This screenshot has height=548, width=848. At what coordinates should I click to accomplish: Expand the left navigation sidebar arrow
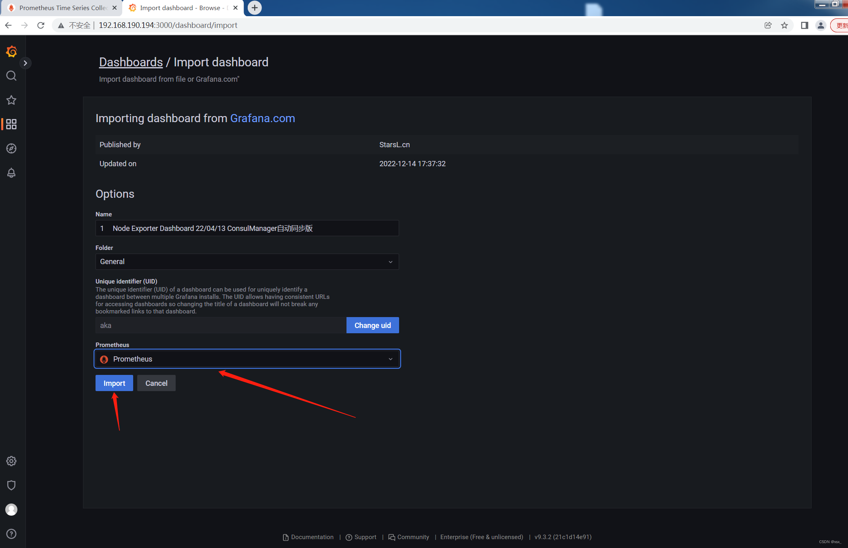coord(26,63)
